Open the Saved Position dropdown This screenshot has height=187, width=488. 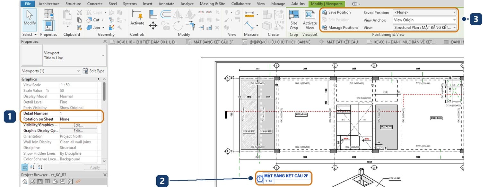coord(454,13)
